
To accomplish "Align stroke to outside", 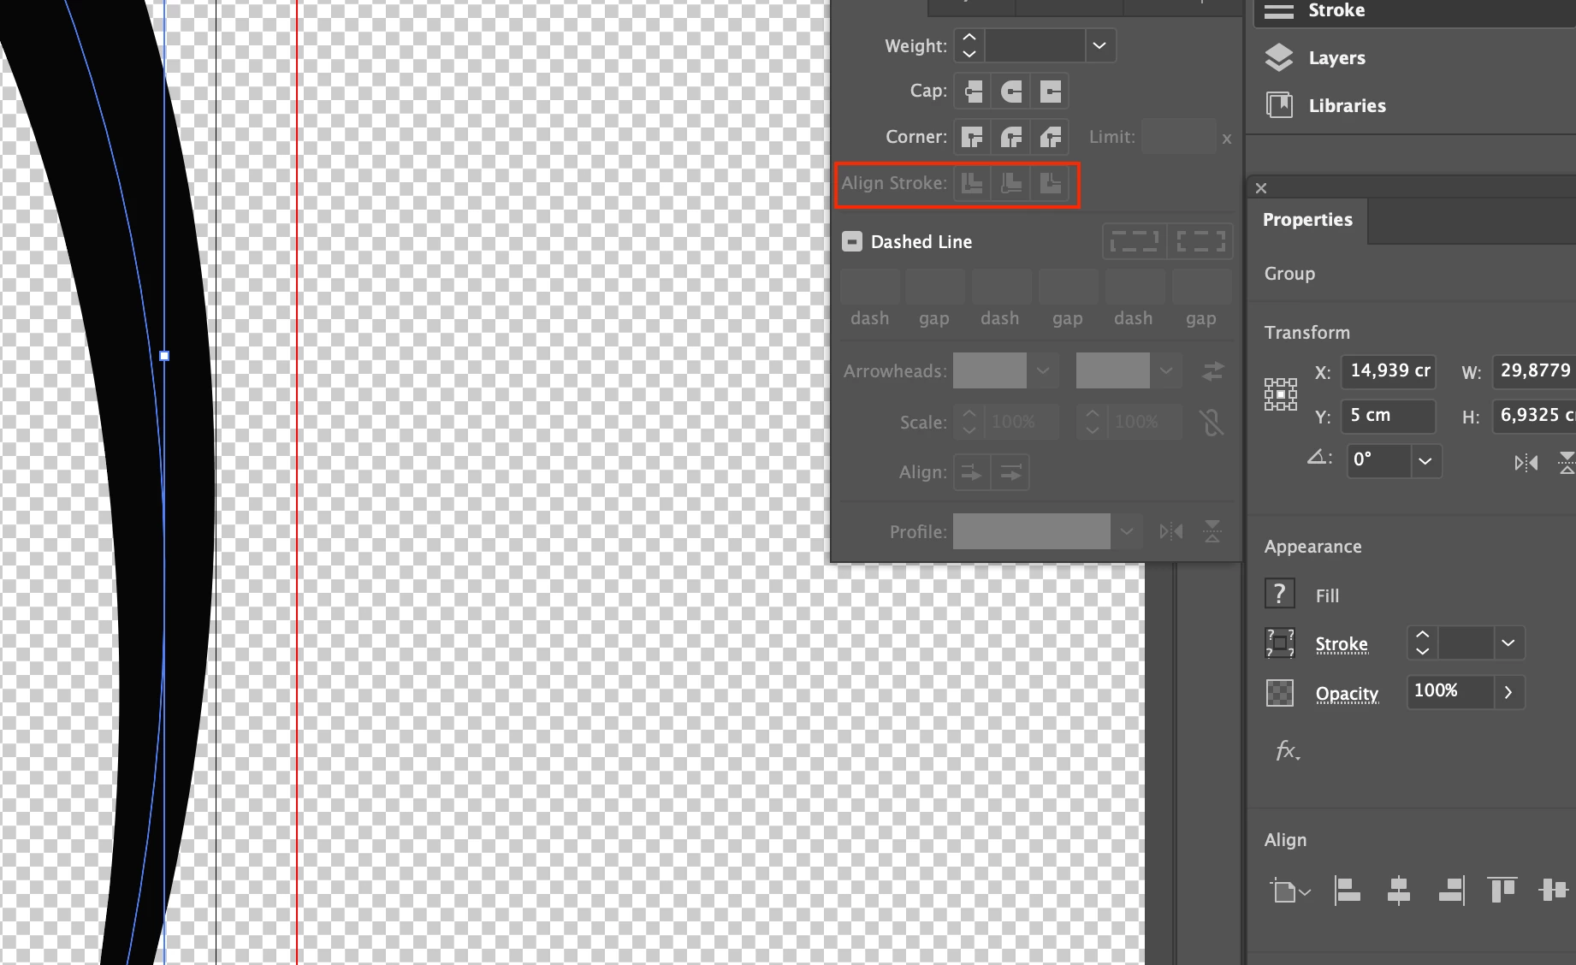I will click(1051, 183).
